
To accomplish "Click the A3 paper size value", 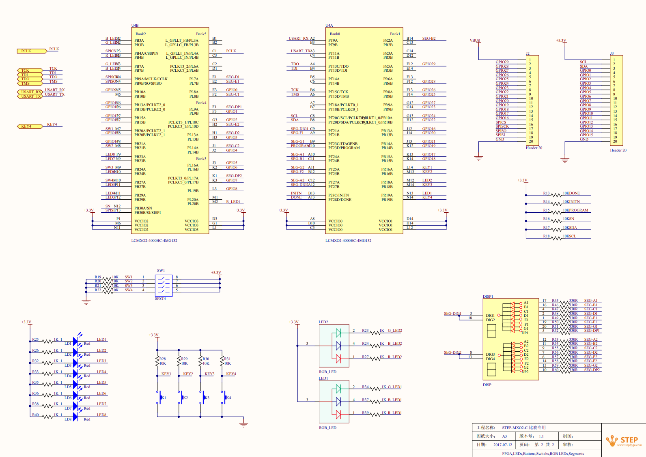I will [504, 436].
